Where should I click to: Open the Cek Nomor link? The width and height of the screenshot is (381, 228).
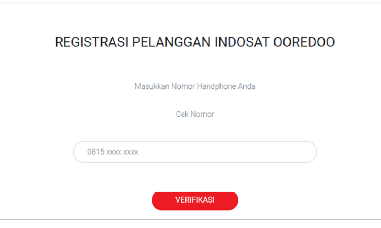195,114
